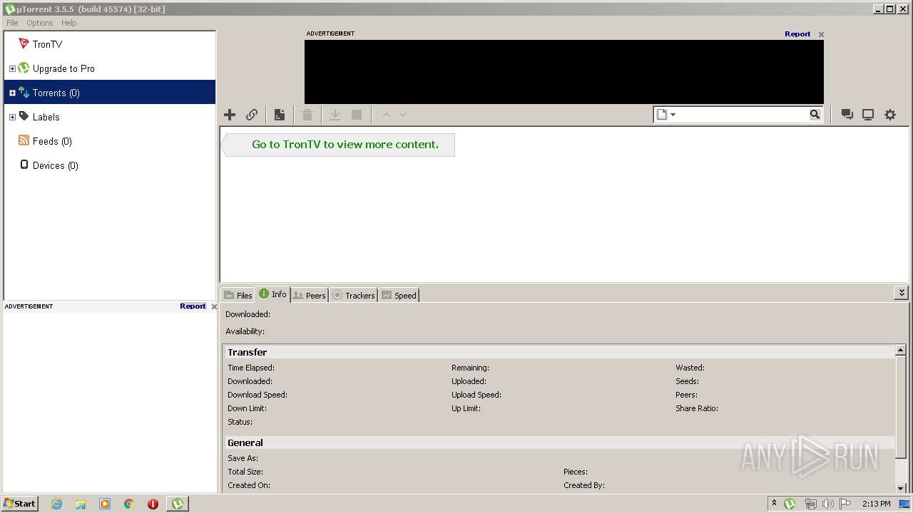The height and width of the screenshot is (513, 913).
Task: Open the File menu
Action: click(x=12, y=23)
